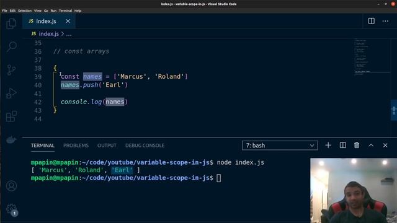Screen dimensions: 397x223
Task: Click the 'const' keyword on line 39
Action: click(x=70, y=77)
